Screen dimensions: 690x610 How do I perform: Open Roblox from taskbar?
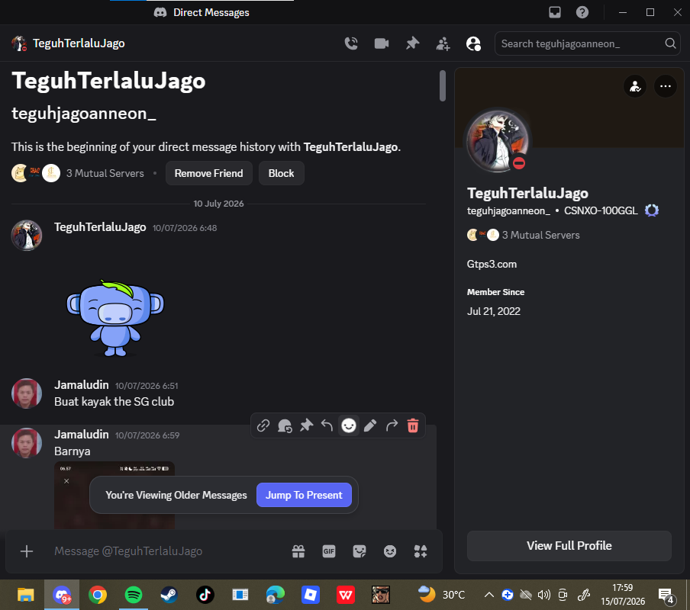[x=310, y=595]
